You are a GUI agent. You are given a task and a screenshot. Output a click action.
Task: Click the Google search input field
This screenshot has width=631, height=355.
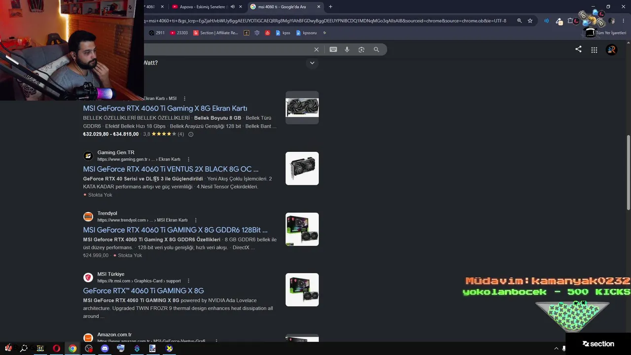227,49
